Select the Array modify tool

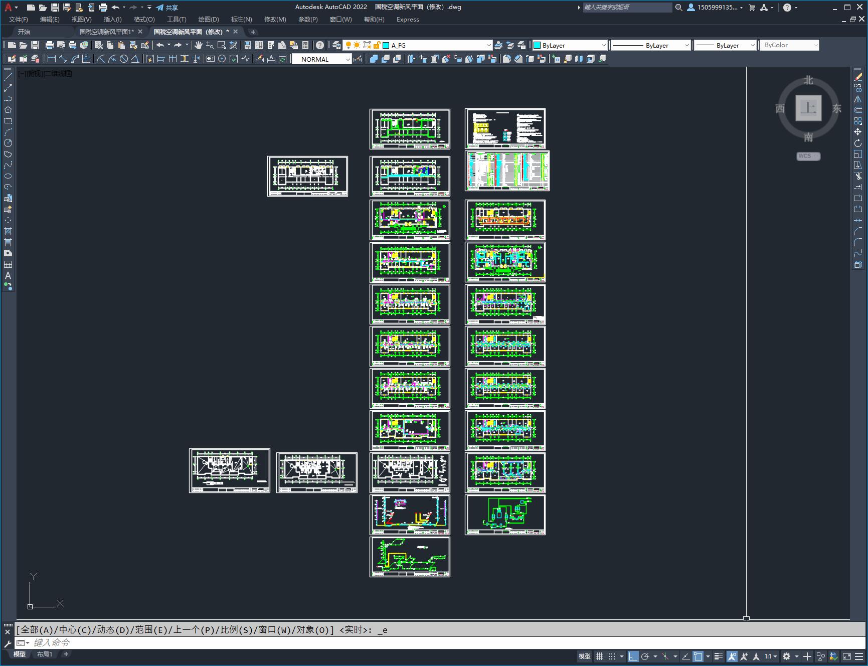point(858,121)
